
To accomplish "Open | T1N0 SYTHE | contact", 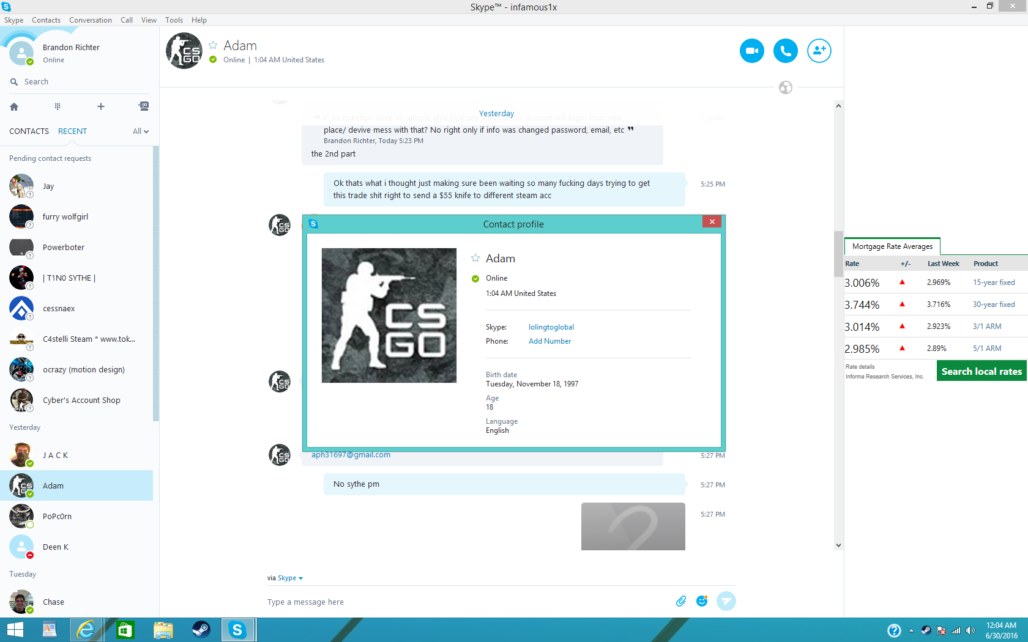I will click(x=76, y=278).
